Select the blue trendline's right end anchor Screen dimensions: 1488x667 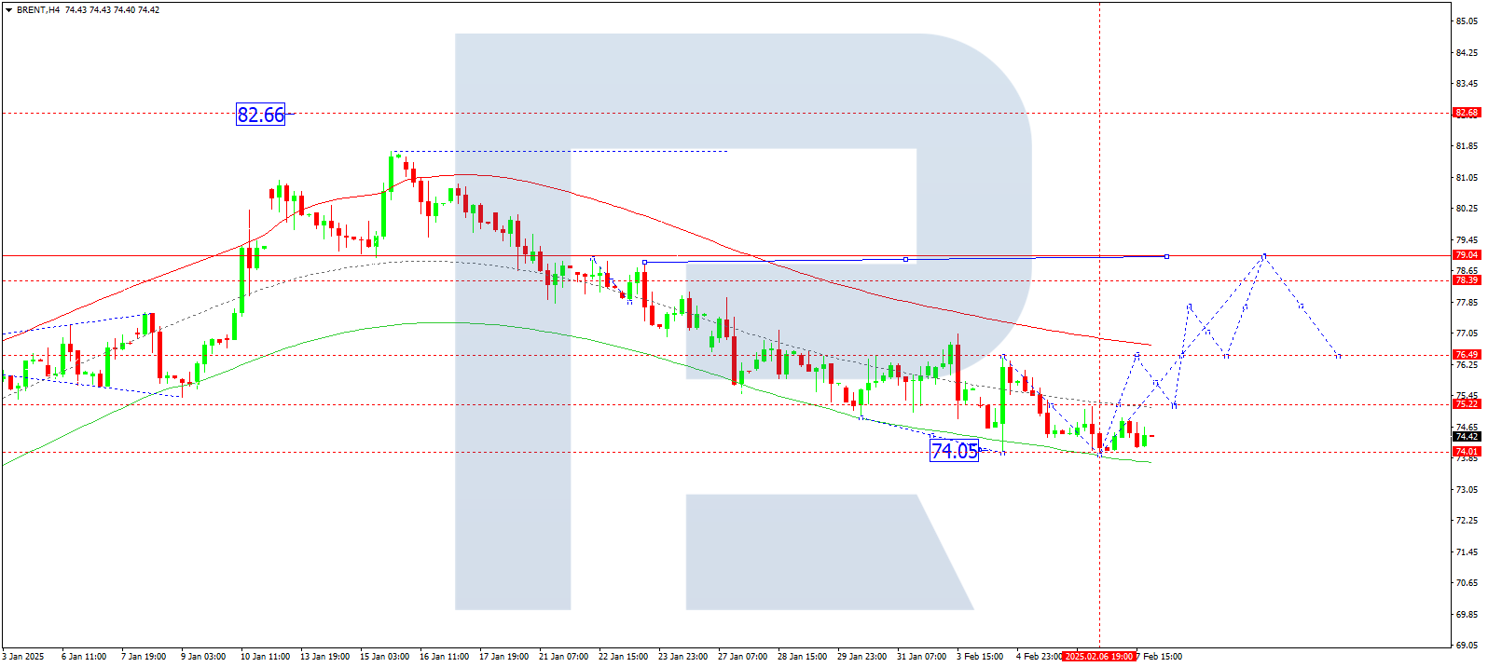coord(1167,256)
